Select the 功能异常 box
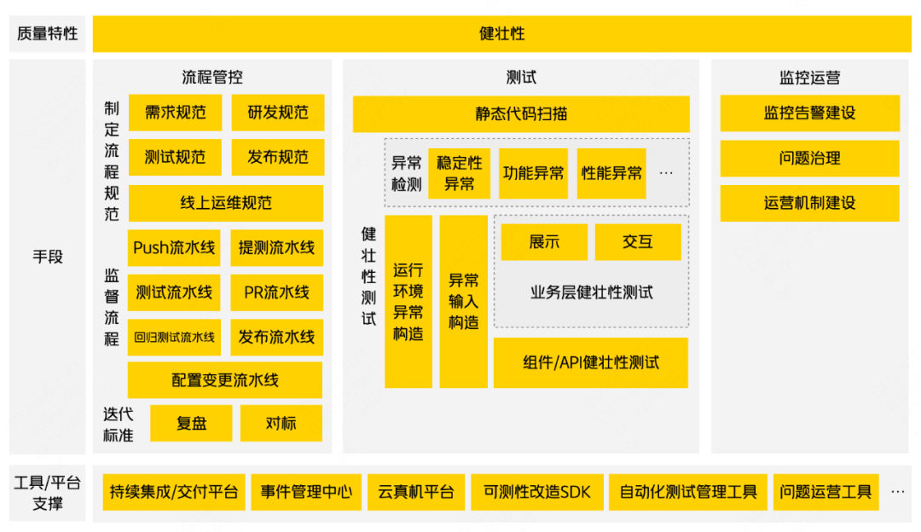This screenshot has width=921, height=532. click(533, 173)
